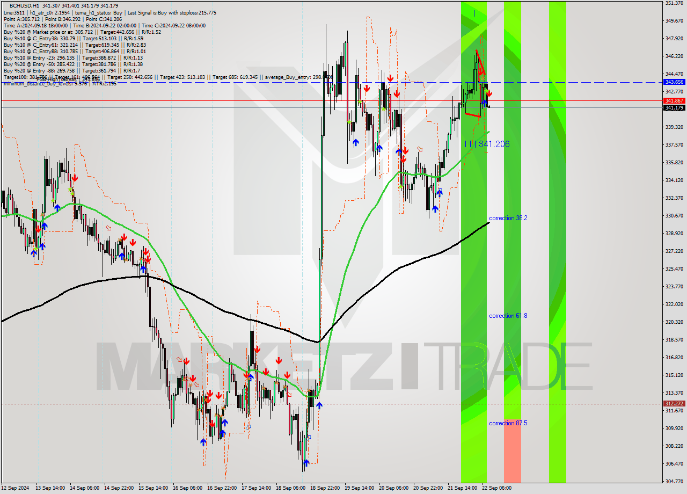This screenshot has width=687, height=494.
Task: Click the 320.320 price axis value
Action: 674,322
